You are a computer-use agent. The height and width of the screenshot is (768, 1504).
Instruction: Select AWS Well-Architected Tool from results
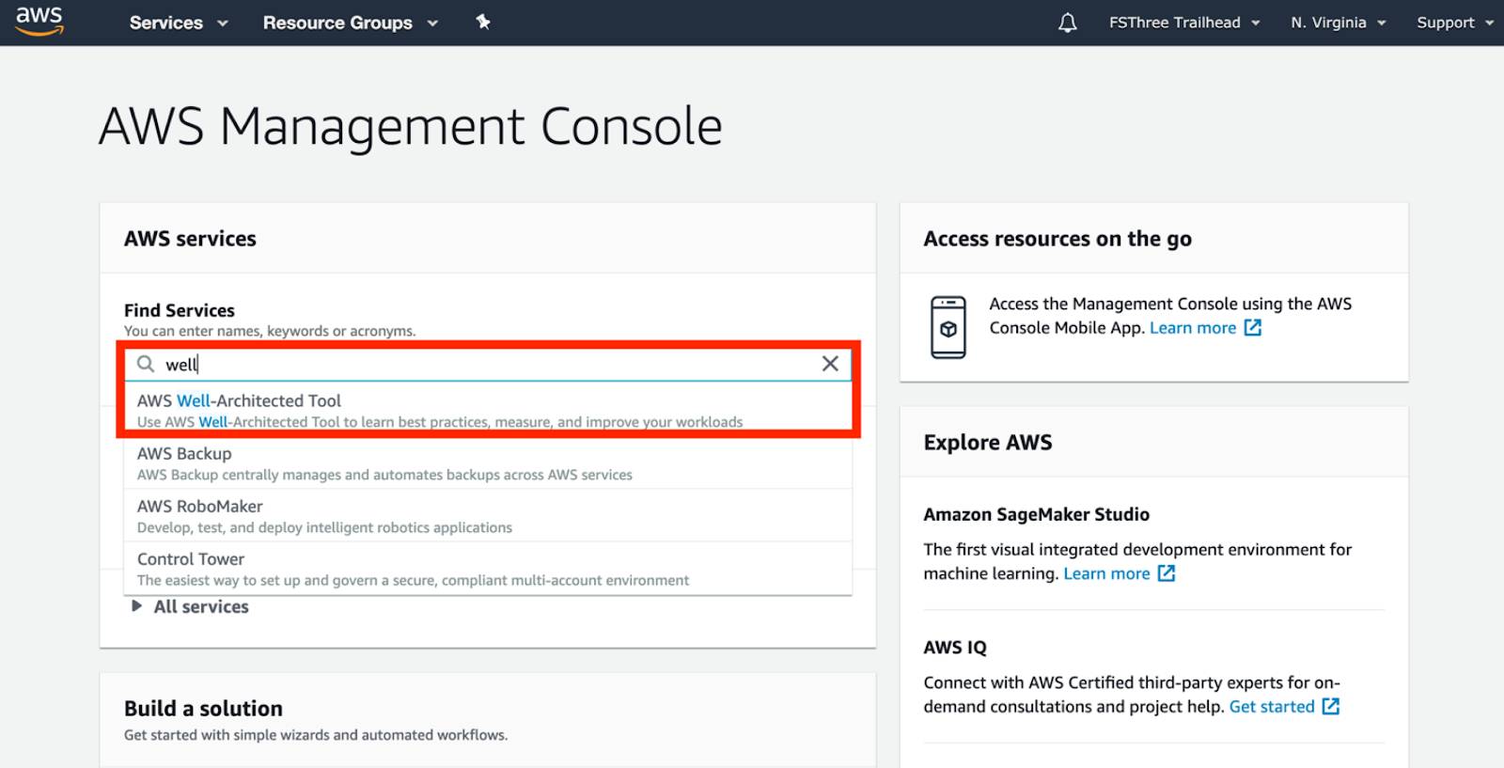point(488,410)
